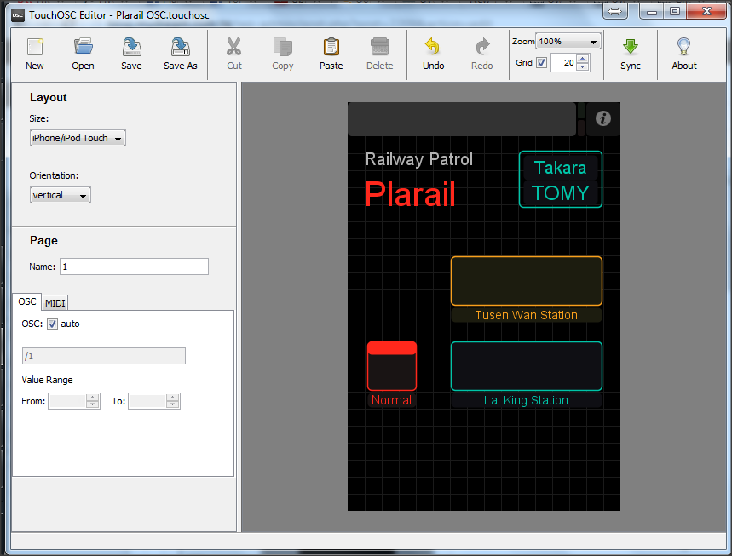Click the OSC address field showing /1
Viewport: 732px width, 556px height.
(104, 356)
